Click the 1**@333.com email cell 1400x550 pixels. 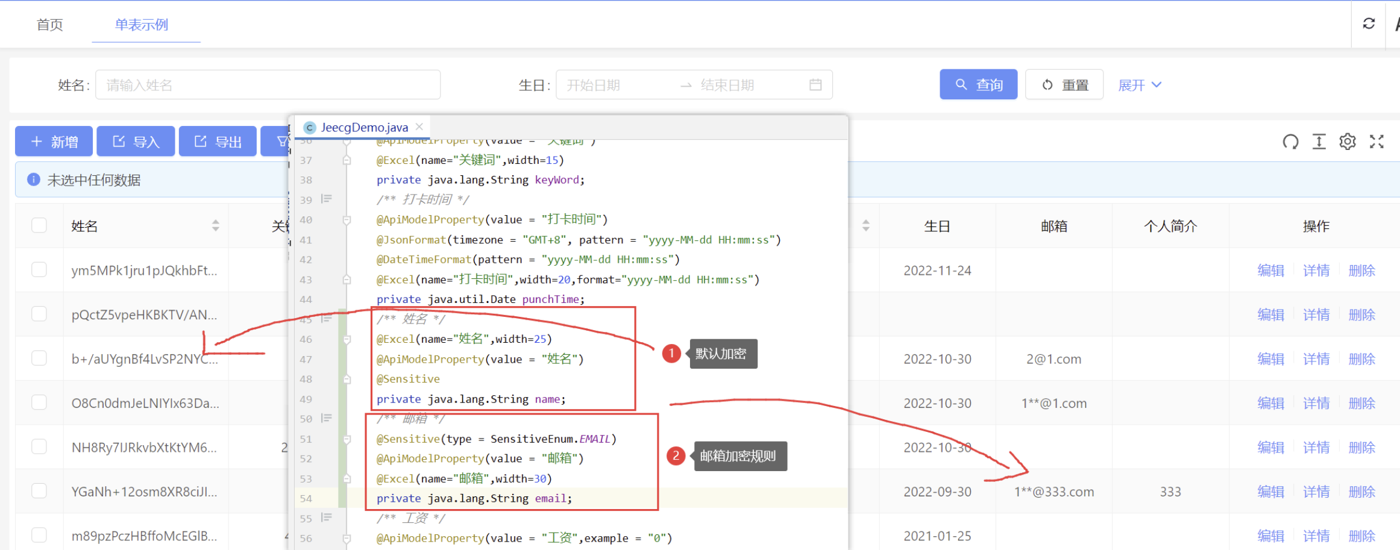click(x=1054, y=492)
